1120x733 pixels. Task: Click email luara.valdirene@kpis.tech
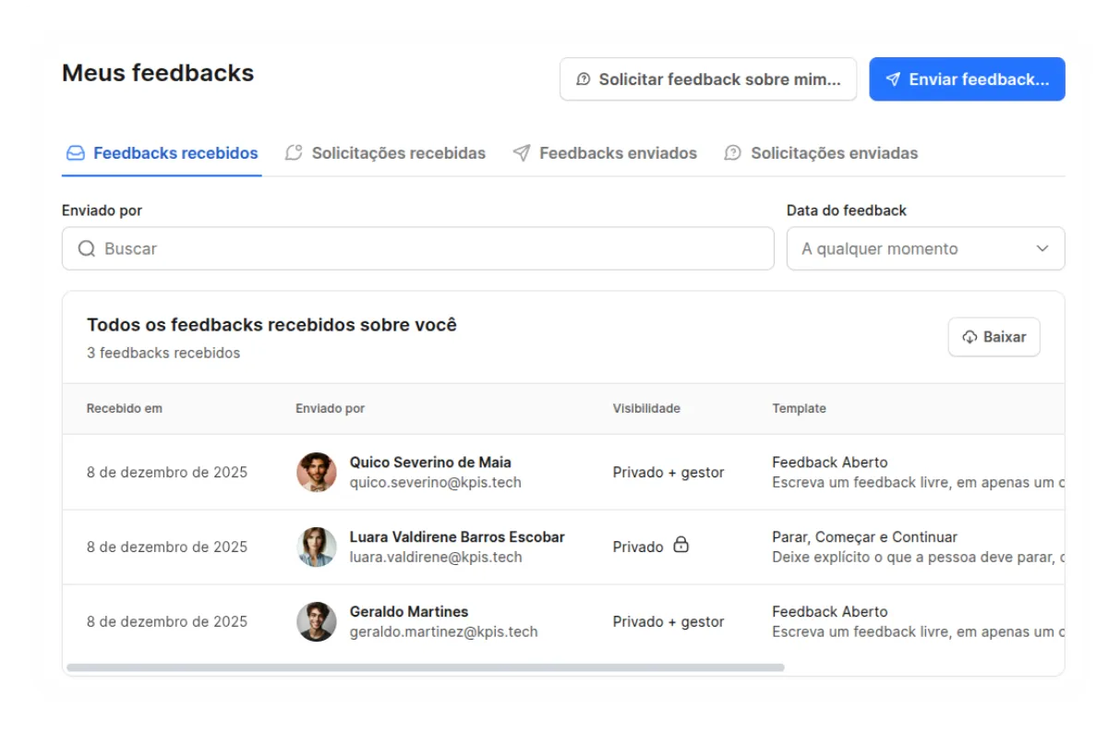(436, 557)
